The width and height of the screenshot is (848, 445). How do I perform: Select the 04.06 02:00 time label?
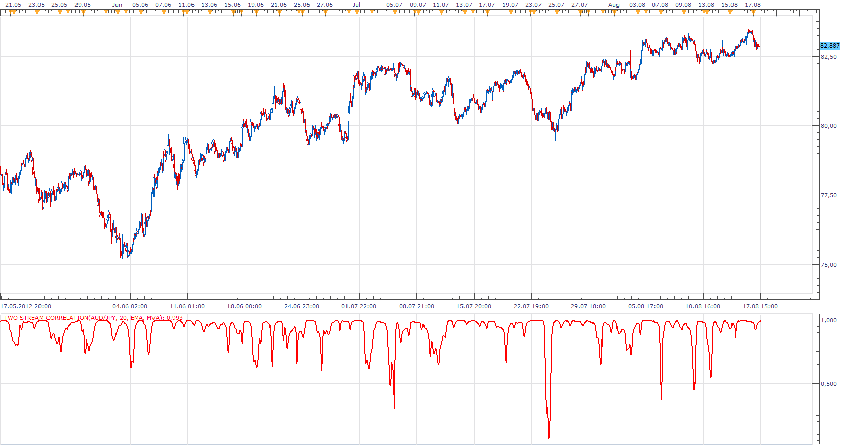click(130, 306)
